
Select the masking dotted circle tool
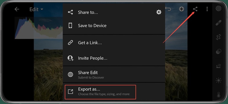[x=218, y=9]
